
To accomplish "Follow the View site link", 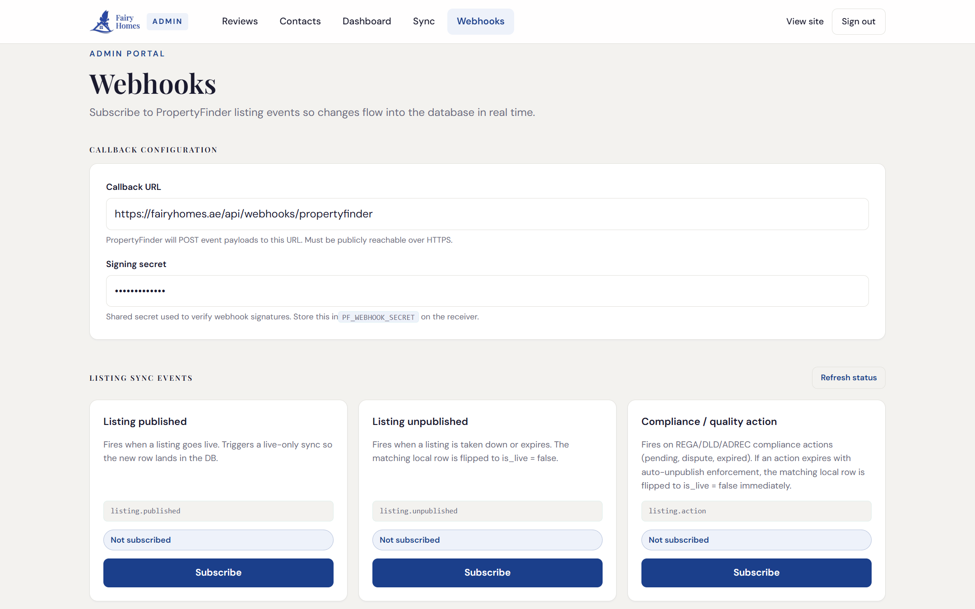I will (x=805, y=21).
